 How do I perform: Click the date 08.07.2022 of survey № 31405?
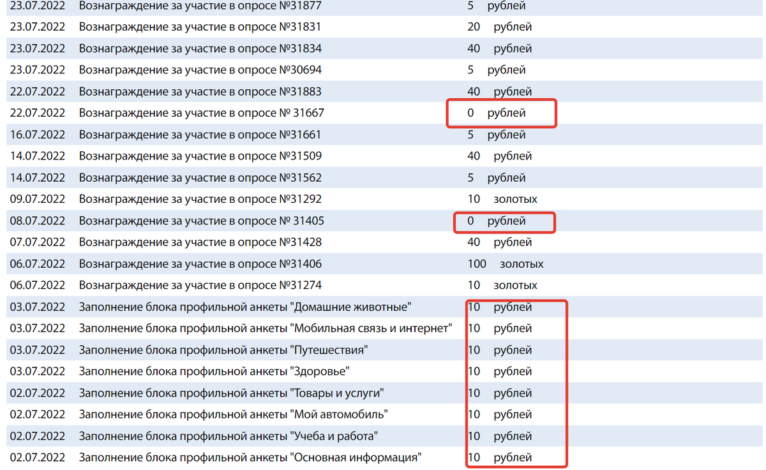(x=38, y=221)
